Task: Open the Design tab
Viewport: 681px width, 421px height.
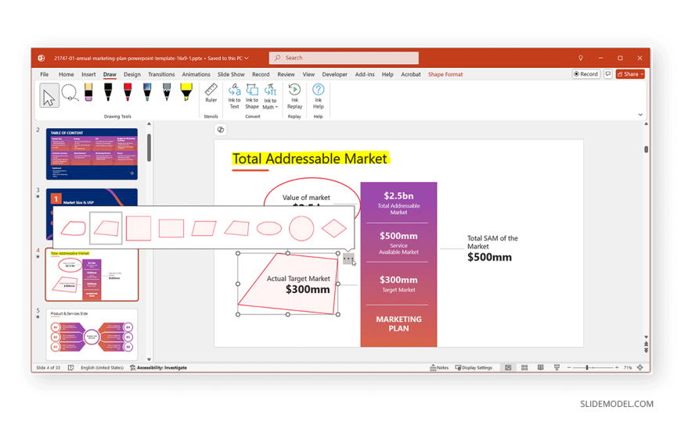Action: [x=132, y=74]
